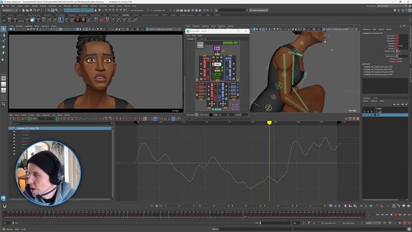Viewport: 412px width, 232px height.
Task: Toggle loop playback mode icon
Action: 385,223
